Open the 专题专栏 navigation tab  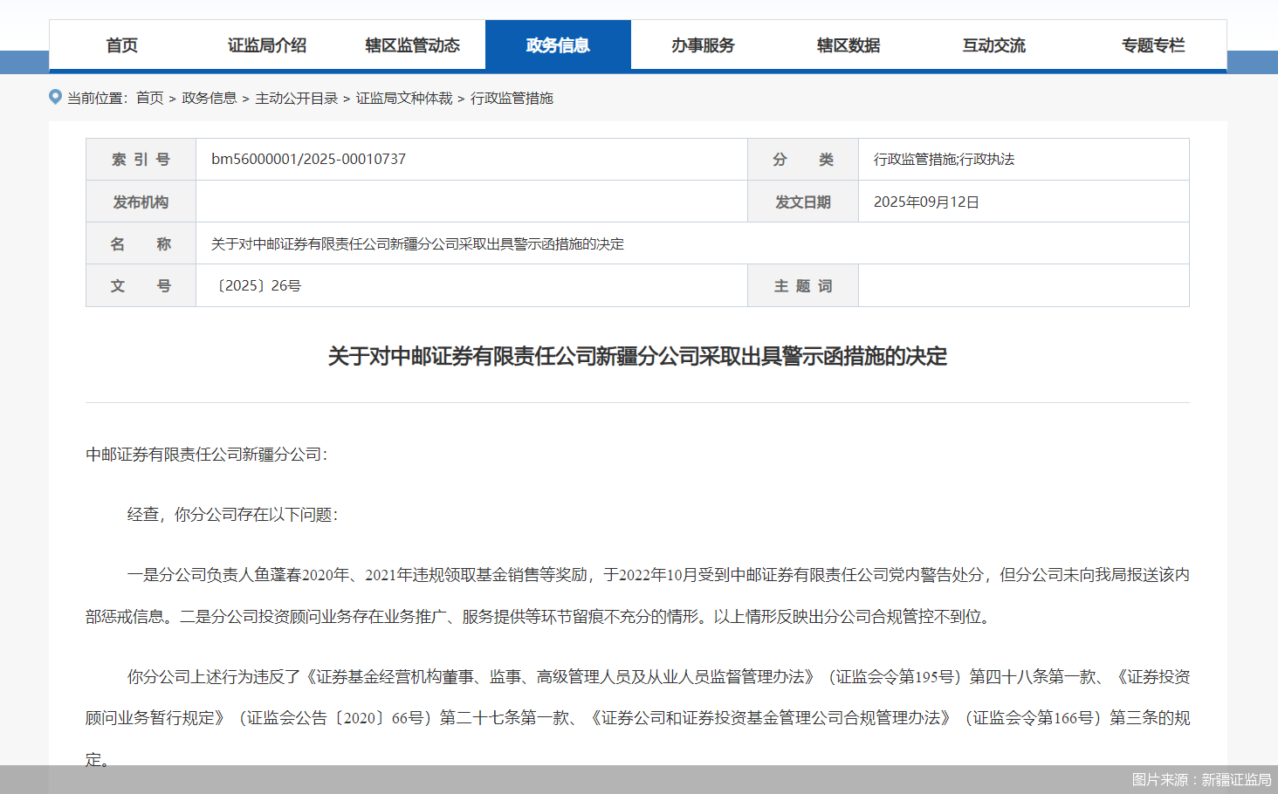1153,45
